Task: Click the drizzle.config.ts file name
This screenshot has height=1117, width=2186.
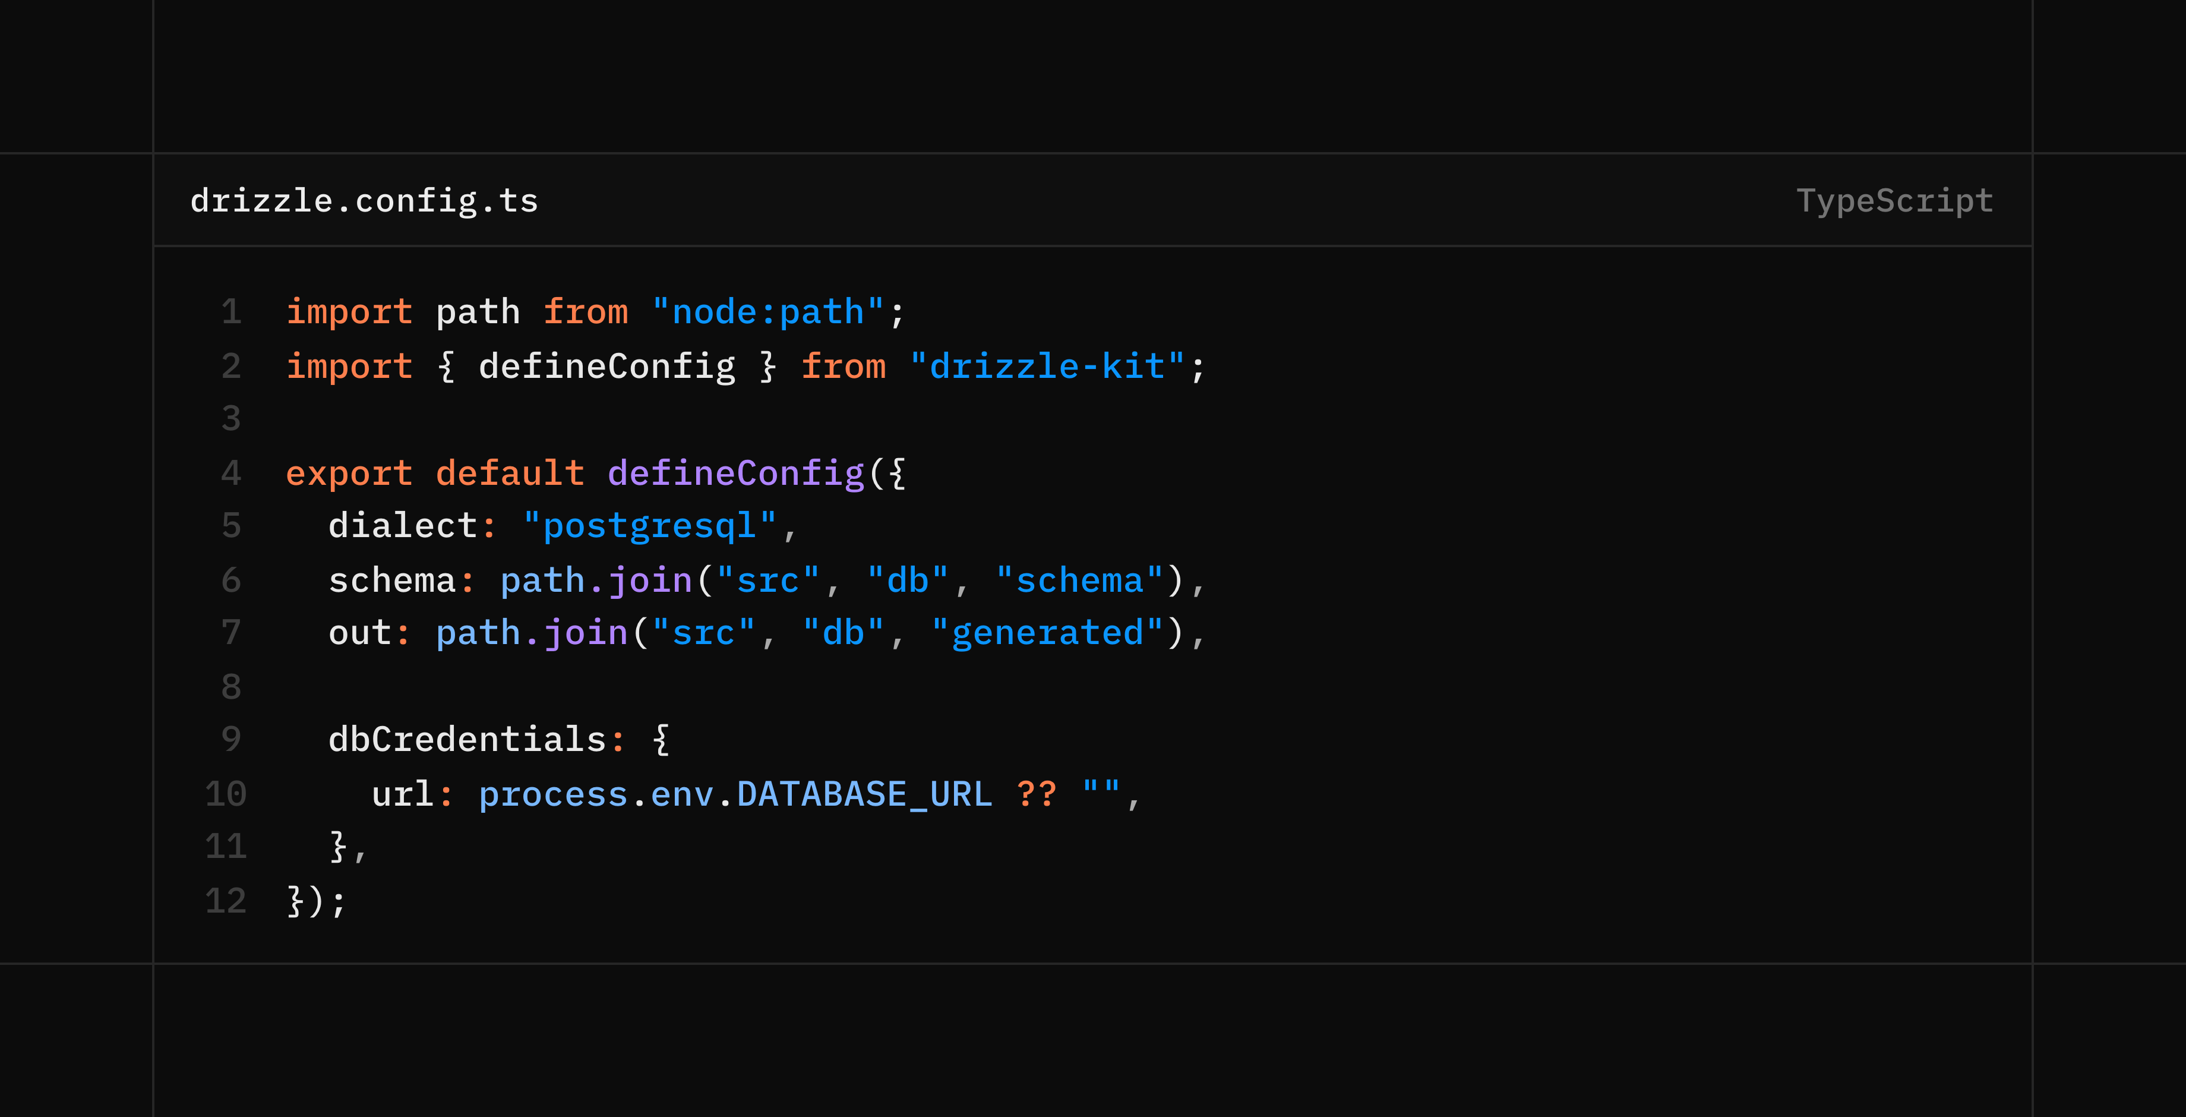Action: (364, 201)
